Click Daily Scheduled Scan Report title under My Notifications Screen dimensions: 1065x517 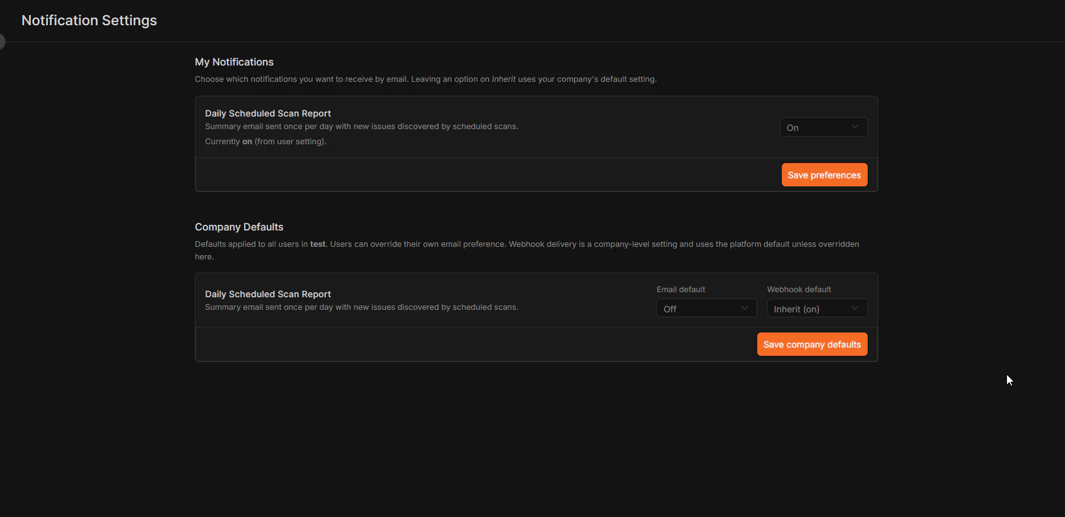[268, 113]
